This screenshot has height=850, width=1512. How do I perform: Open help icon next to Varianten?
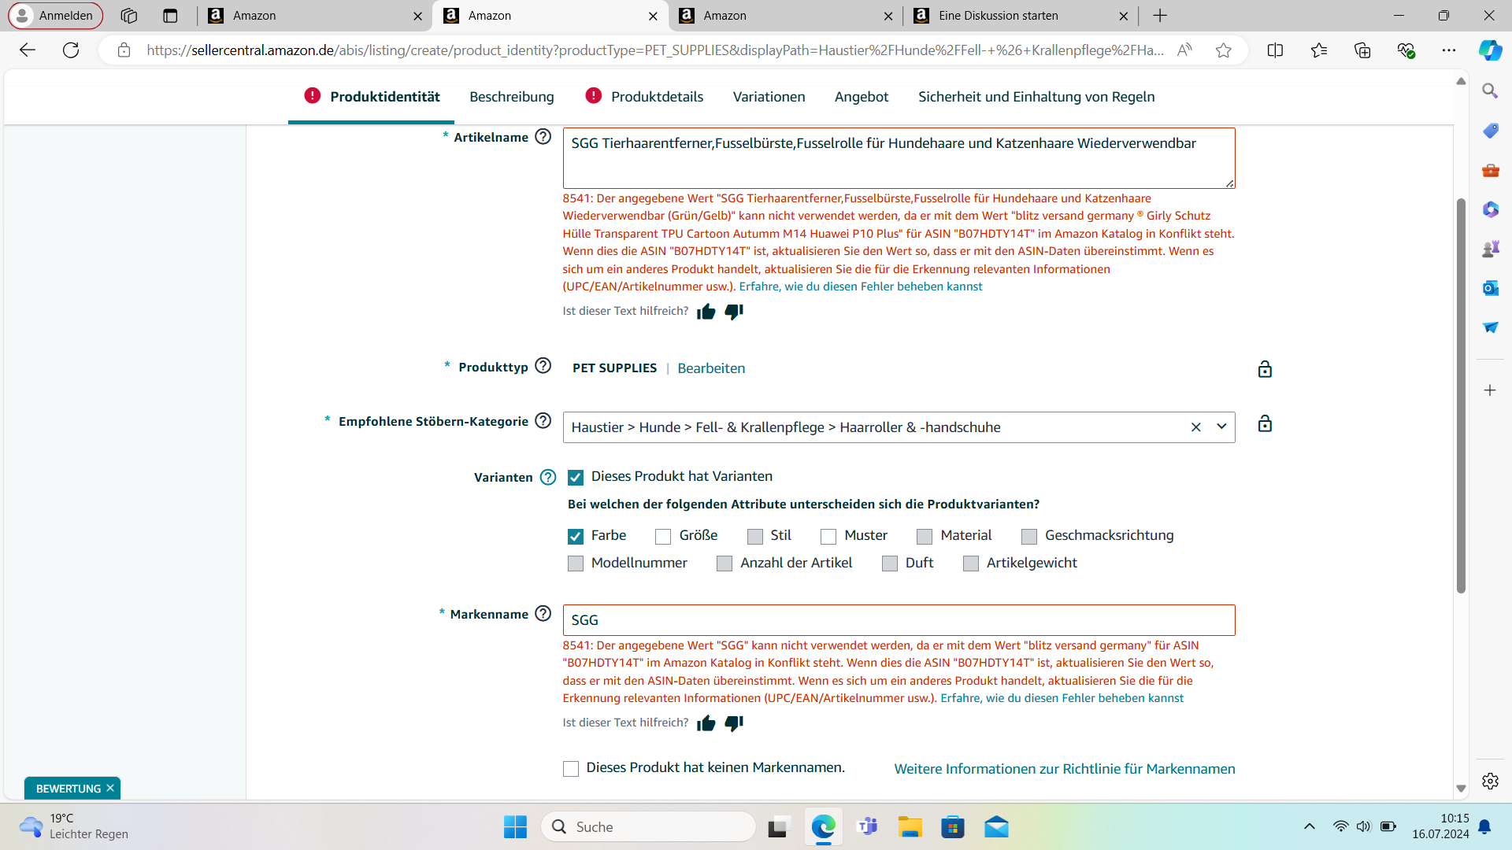point(548,478)
